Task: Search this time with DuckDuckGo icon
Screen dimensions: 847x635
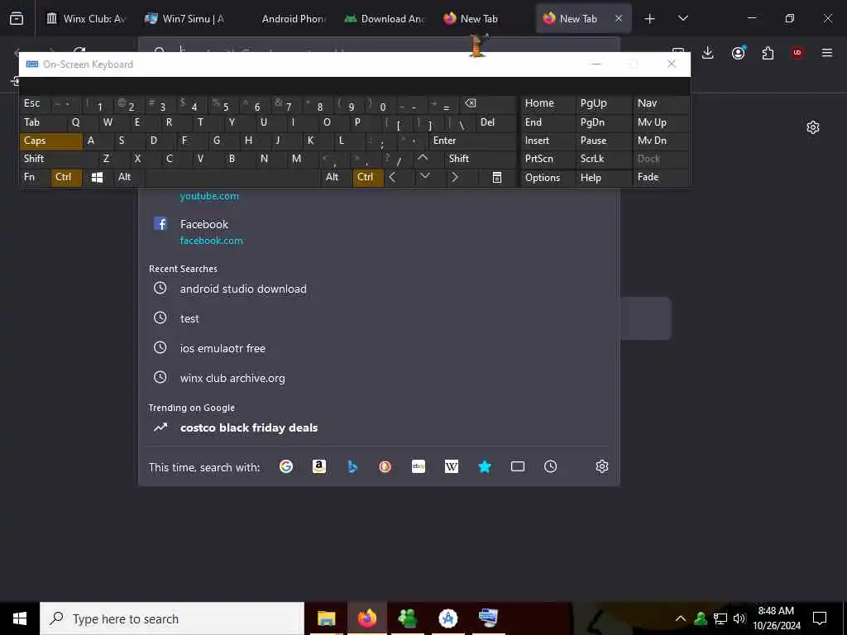Action: click(x=385, y=466)
